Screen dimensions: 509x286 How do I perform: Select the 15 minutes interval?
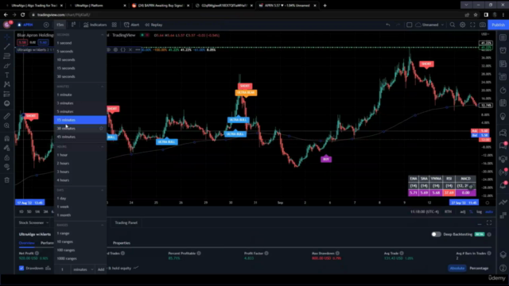coord(80,120)
